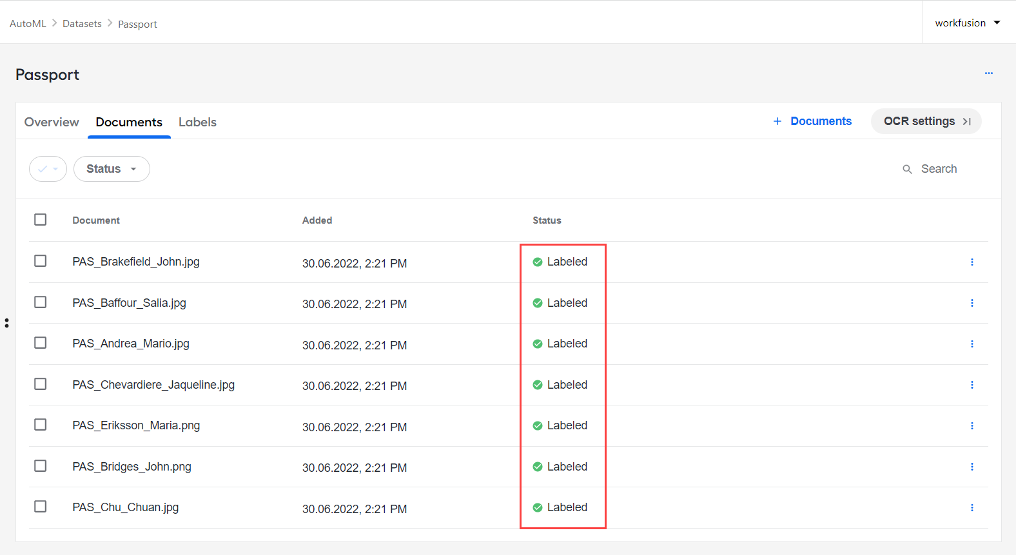This screenshot has width=1016, height=555.
Task: Click the added date of PAS_Andrea_Mario.jpg
Action: coord(355,346)
